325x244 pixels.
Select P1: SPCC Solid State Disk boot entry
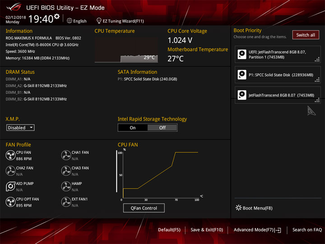[278, 75]
